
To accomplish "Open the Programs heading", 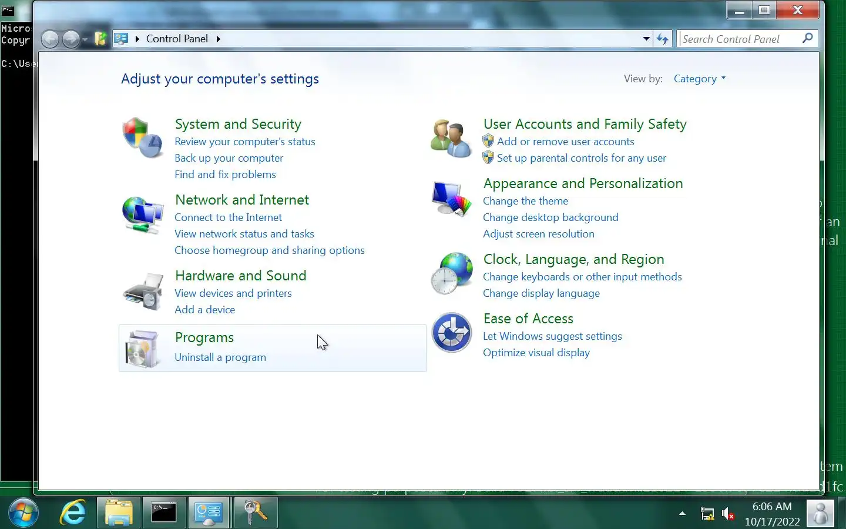I will 204,337.
